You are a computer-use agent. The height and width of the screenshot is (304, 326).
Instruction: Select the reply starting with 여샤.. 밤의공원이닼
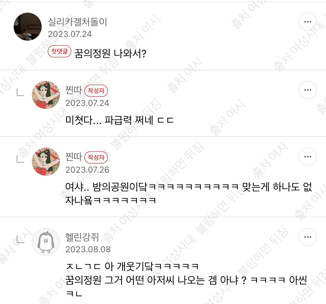[x=188, y=193]
